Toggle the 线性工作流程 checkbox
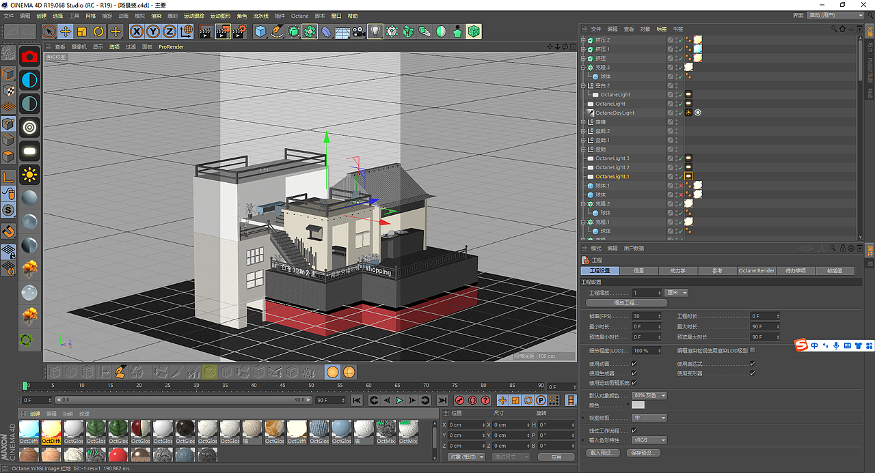This screenshot has height=473, width=875. point(634,431)
